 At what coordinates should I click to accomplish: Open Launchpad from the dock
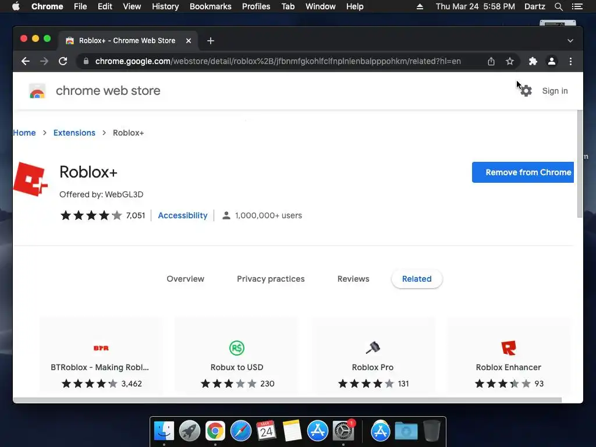(190, 431)
